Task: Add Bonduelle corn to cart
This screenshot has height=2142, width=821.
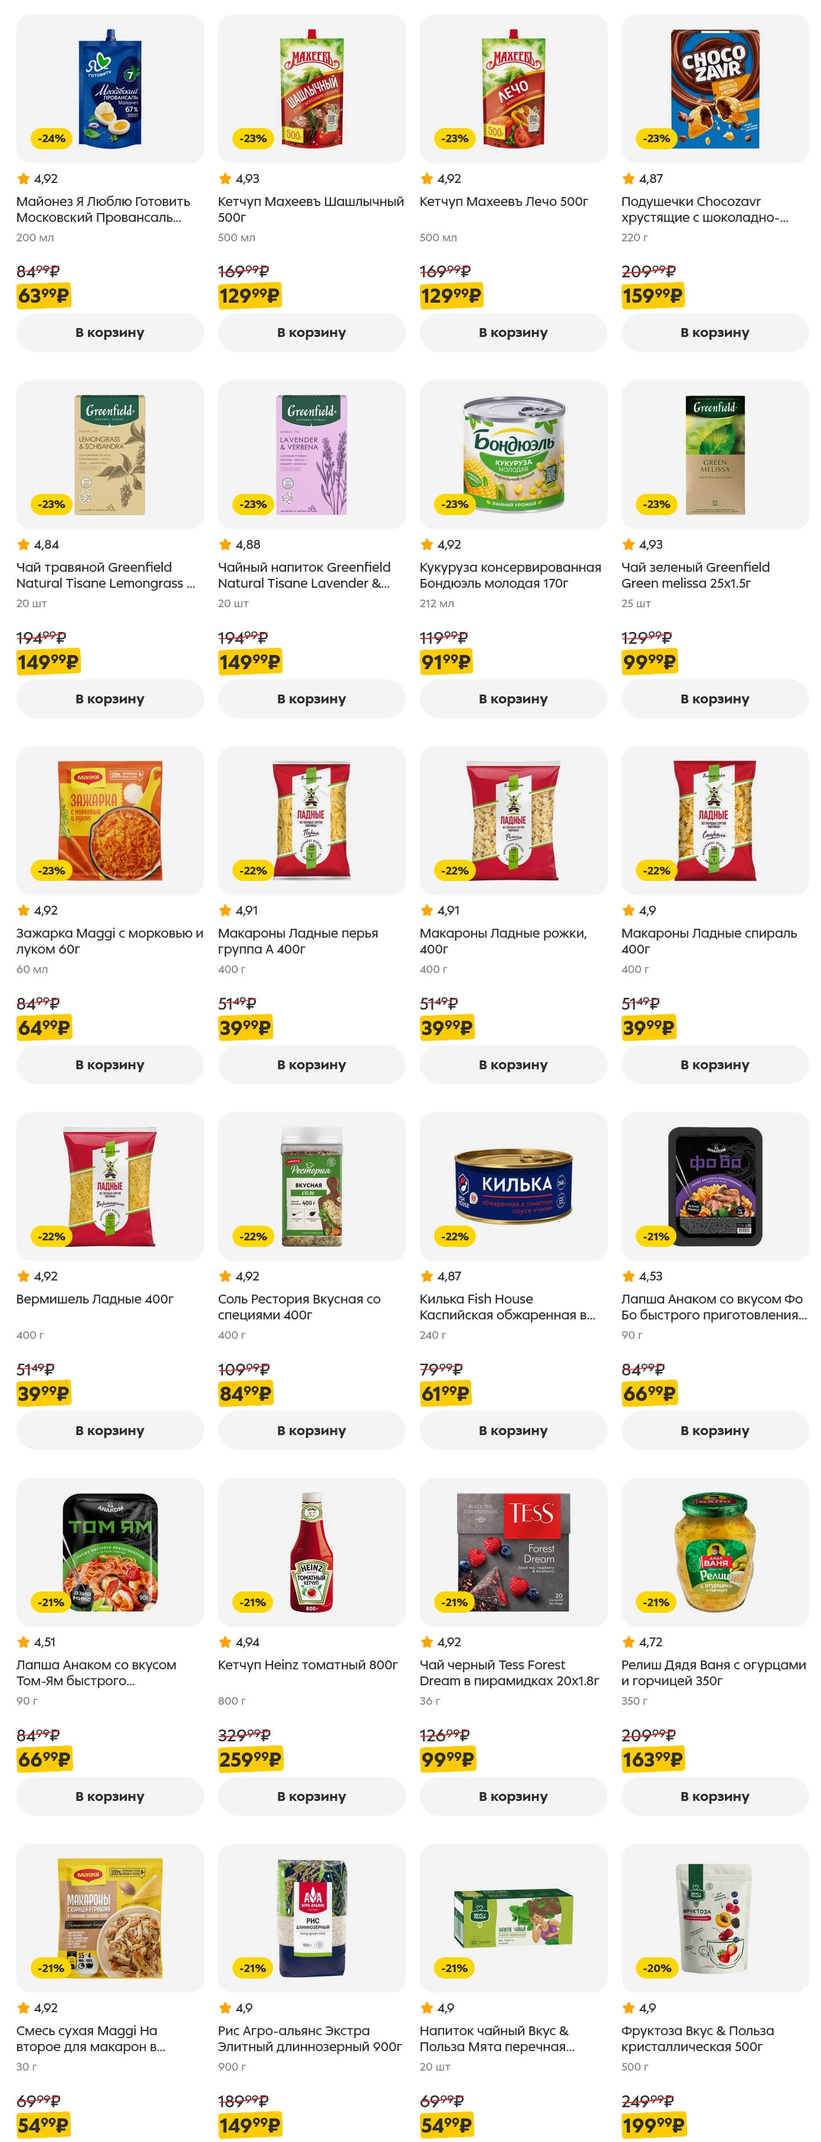Action: click(x=513, y=699)
